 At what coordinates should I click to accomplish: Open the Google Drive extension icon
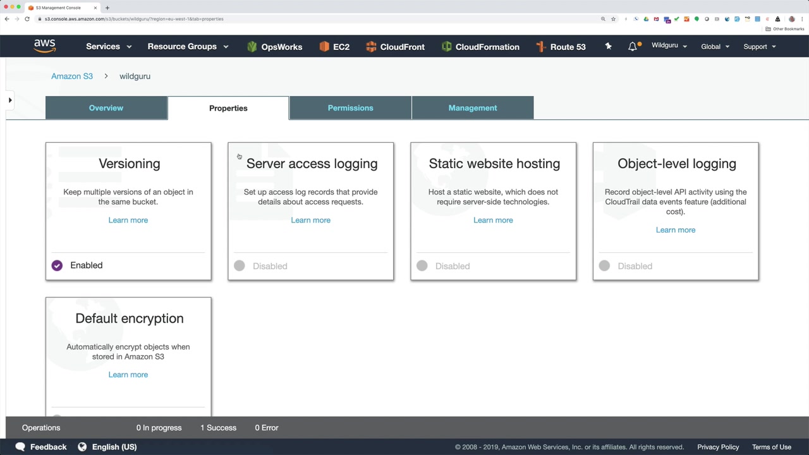point(646,19)
